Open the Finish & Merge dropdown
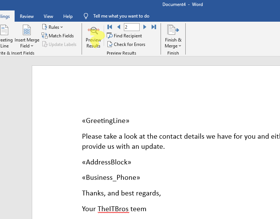 pos(173,37)
